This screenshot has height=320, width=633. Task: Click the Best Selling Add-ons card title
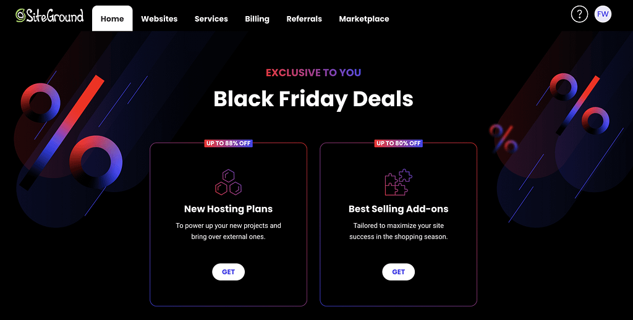click(x=398, y=209)
